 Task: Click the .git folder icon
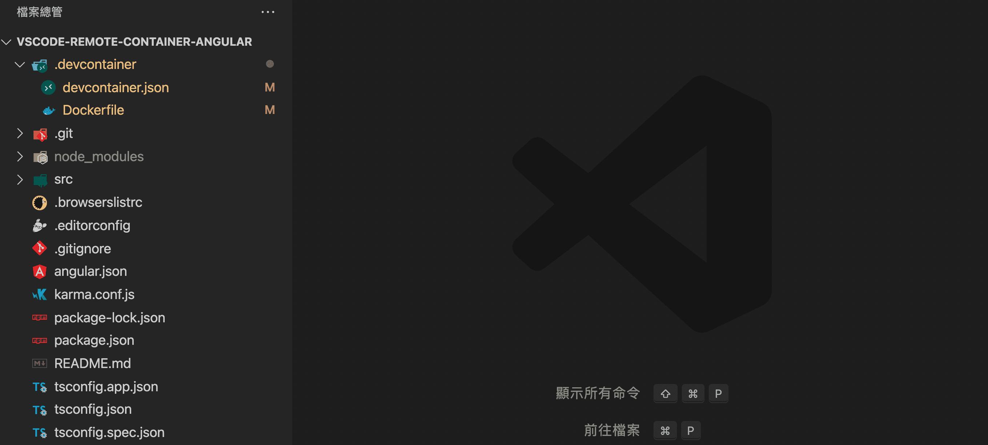[40, 134]
